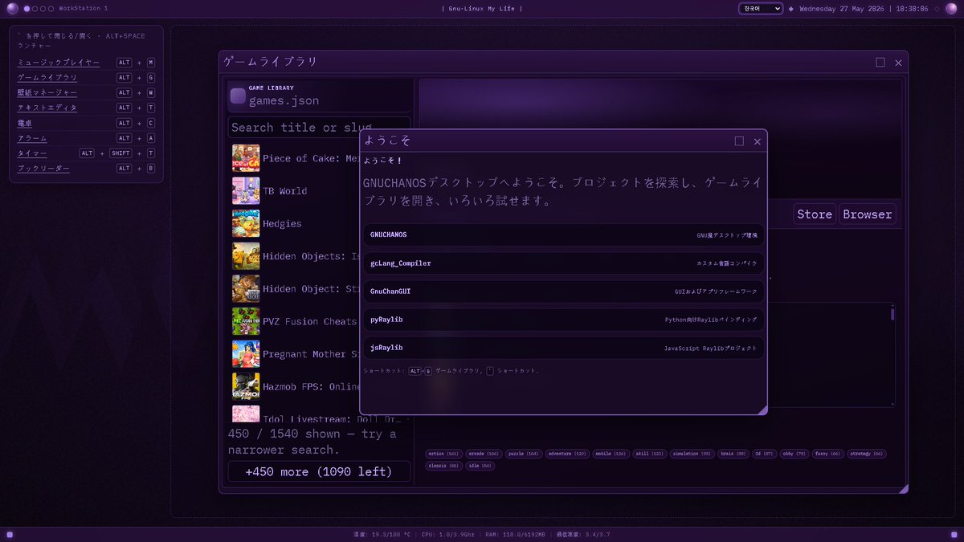The width and height of the screenshot is (964, 542).
Task: Select Piece of Cake game thumbnail
Action: tap(246, 158)
